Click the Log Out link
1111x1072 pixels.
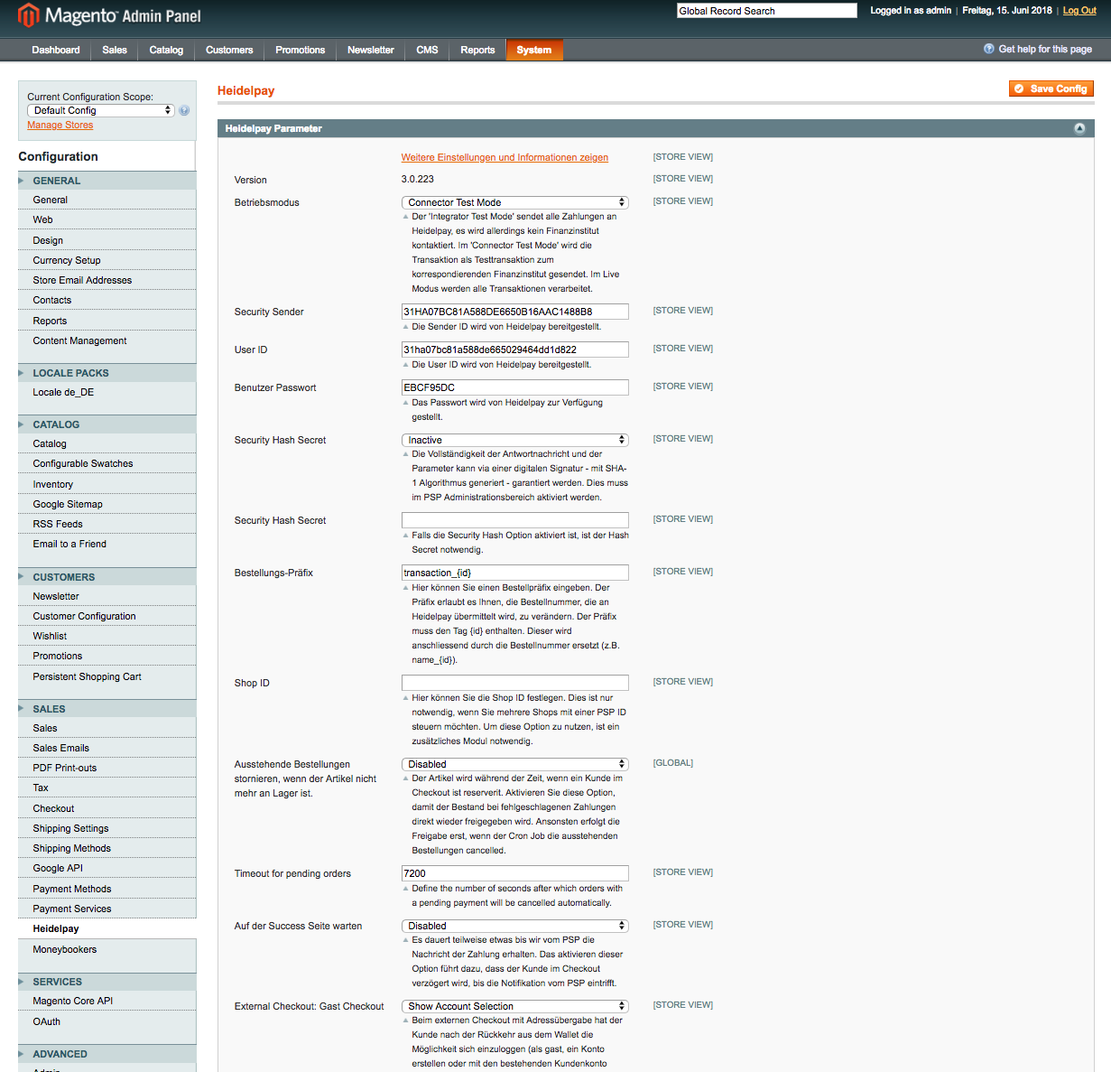[1079, 11]
